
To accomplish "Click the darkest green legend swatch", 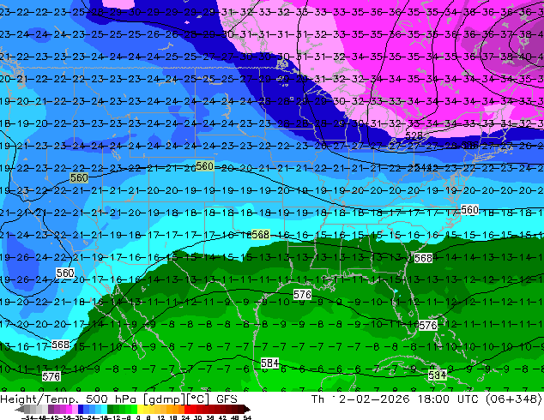I will pyautogui.click(x=110, y=409).
